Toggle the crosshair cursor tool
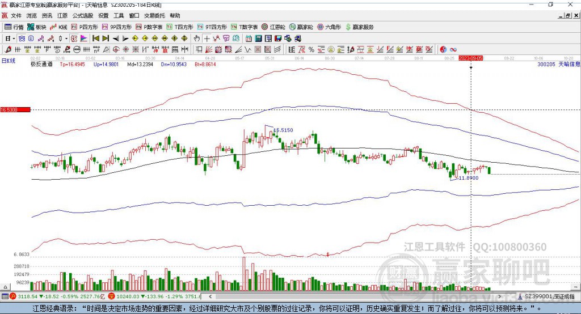The image size is (581, 314). [207, 39]
